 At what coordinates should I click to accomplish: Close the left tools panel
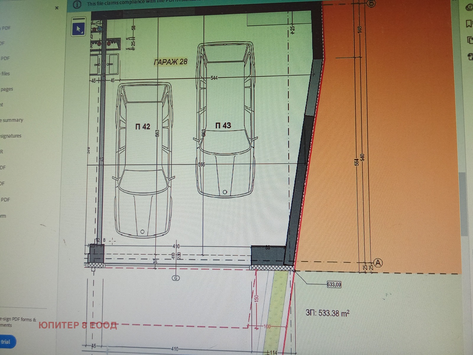point(57,8)
